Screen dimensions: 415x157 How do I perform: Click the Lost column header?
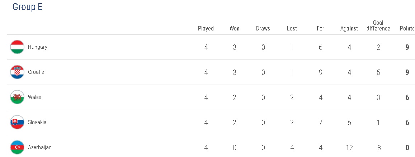292,29
